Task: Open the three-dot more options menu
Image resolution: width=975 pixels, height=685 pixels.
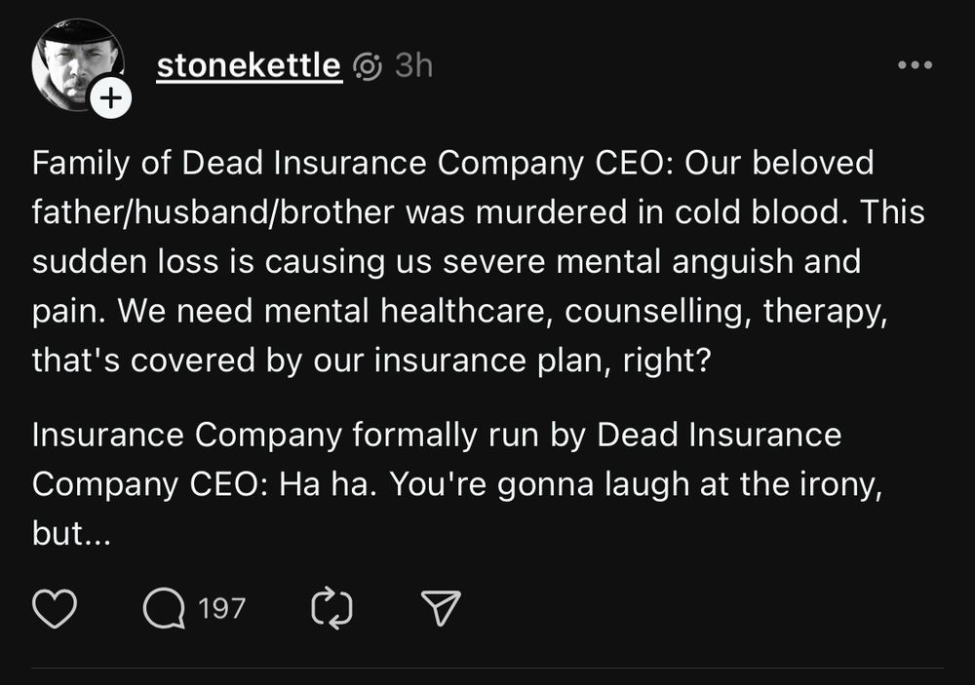Action: tap(915, 65)
